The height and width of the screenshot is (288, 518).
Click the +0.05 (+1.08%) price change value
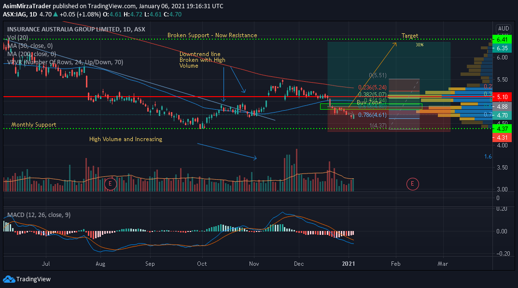click(80, 14)
